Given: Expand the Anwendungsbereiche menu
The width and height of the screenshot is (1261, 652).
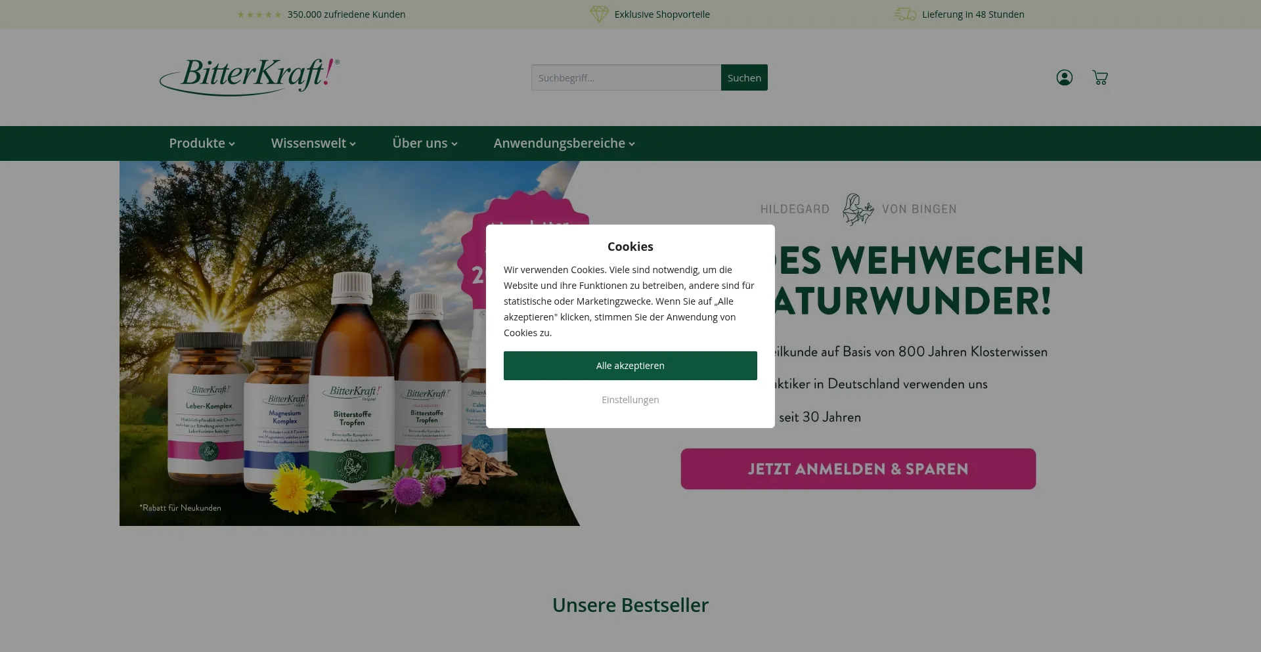Looking at the screenshot, I should point(564,143).
